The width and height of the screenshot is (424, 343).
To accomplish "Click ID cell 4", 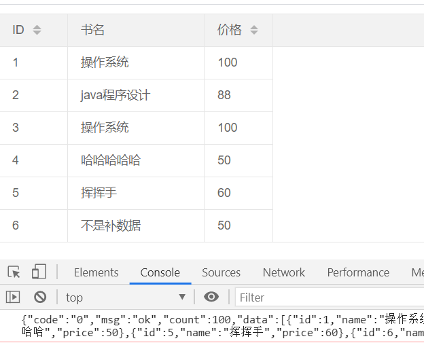I will point(33,160).
